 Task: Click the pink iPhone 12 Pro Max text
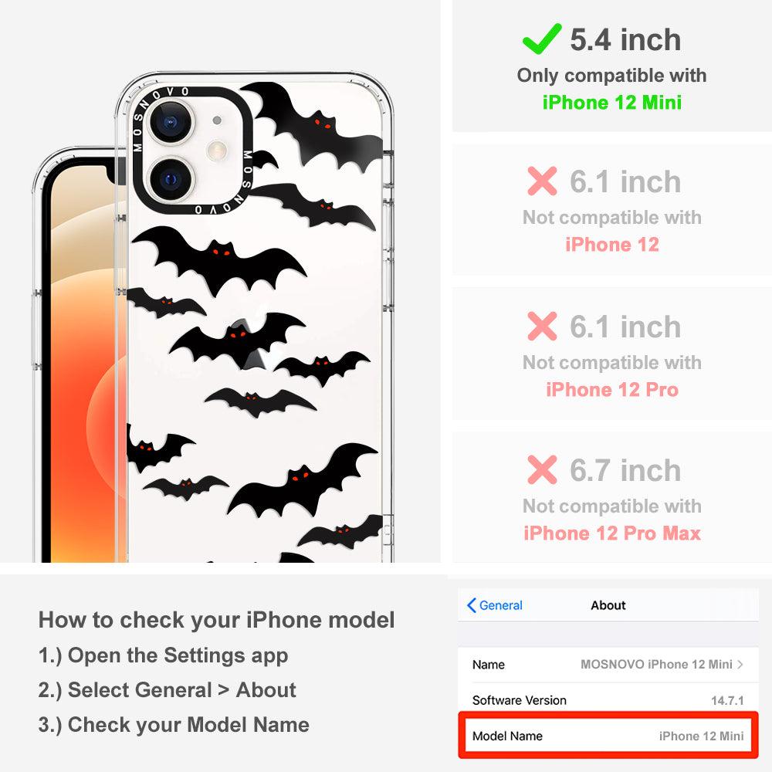click(612, 533)
